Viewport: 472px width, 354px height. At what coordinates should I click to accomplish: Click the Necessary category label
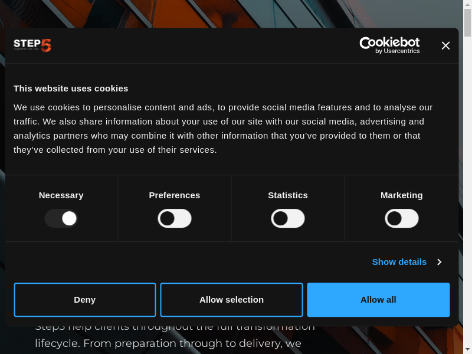[61, 195]
